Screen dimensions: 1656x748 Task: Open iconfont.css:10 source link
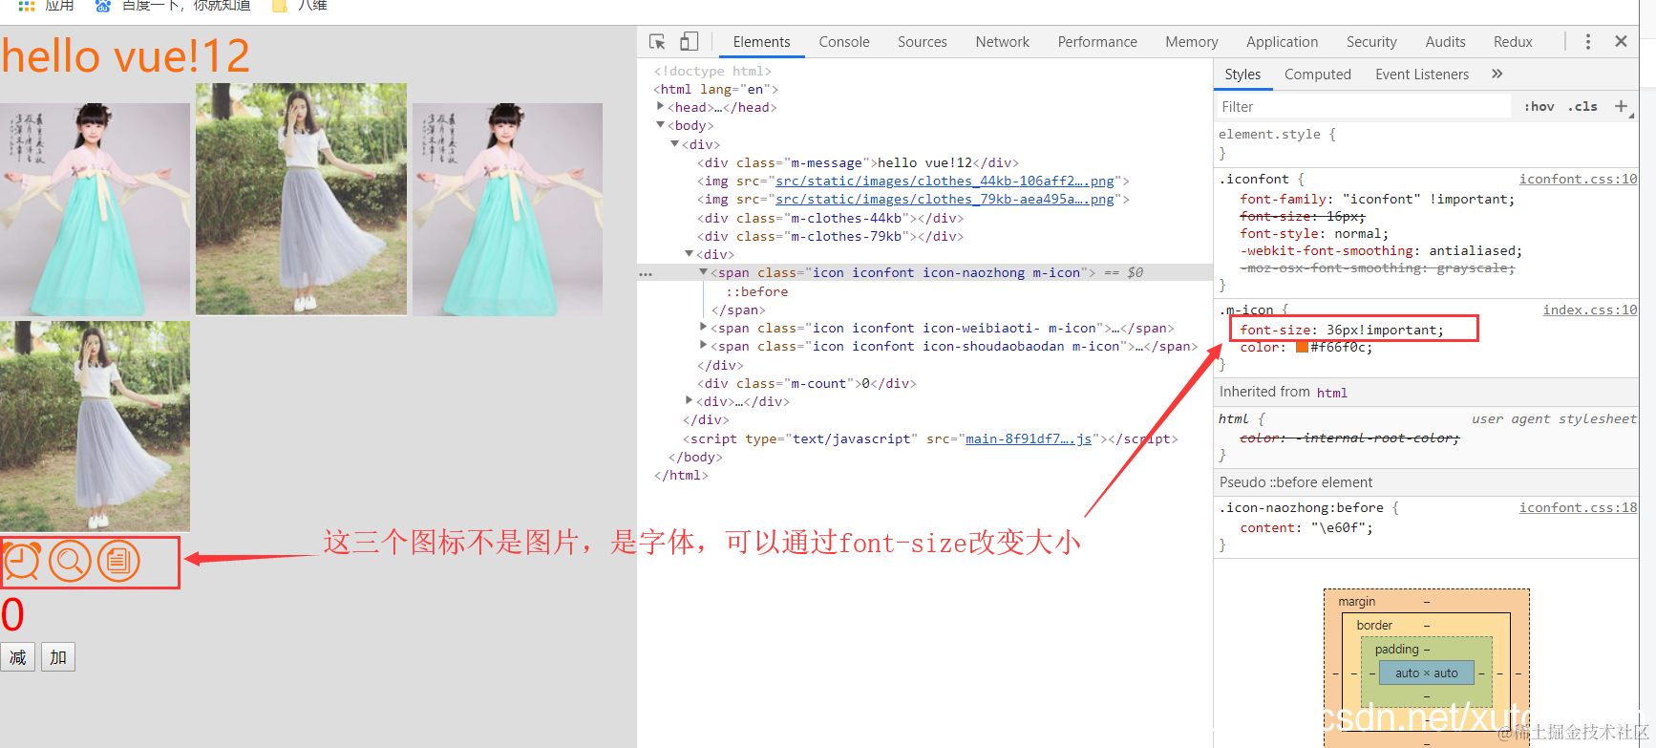tap(1578, 179)
